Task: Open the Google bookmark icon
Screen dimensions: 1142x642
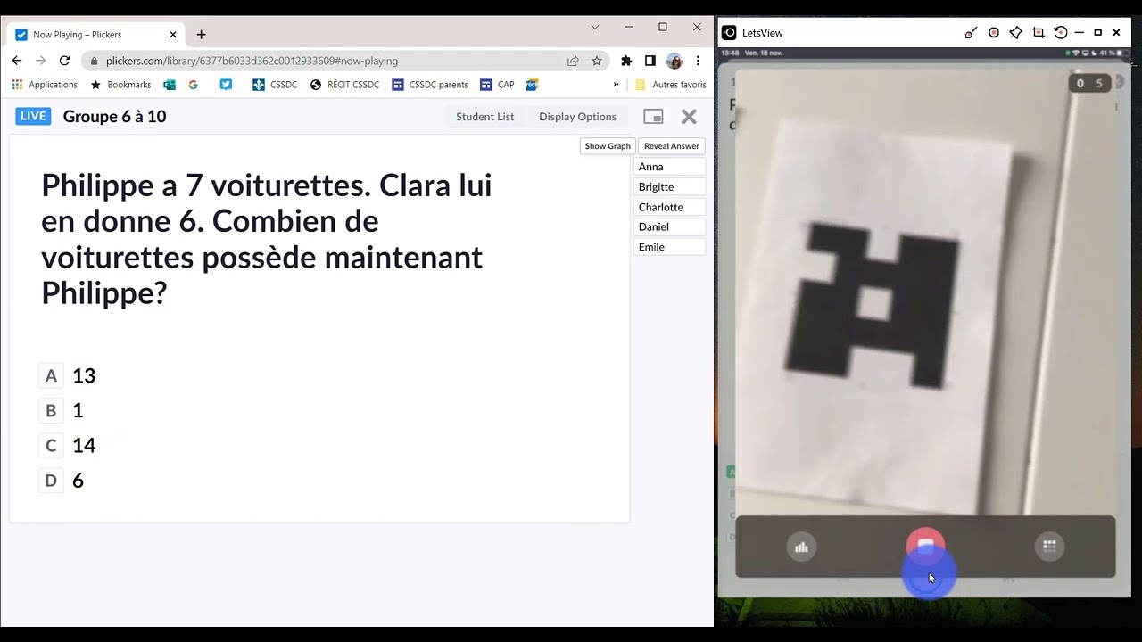Action: pos(194,85)
